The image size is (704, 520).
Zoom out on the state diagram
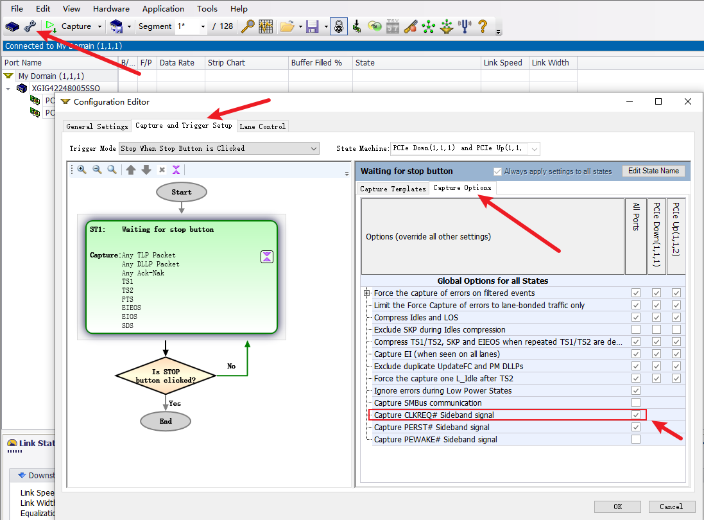(97, 169)
